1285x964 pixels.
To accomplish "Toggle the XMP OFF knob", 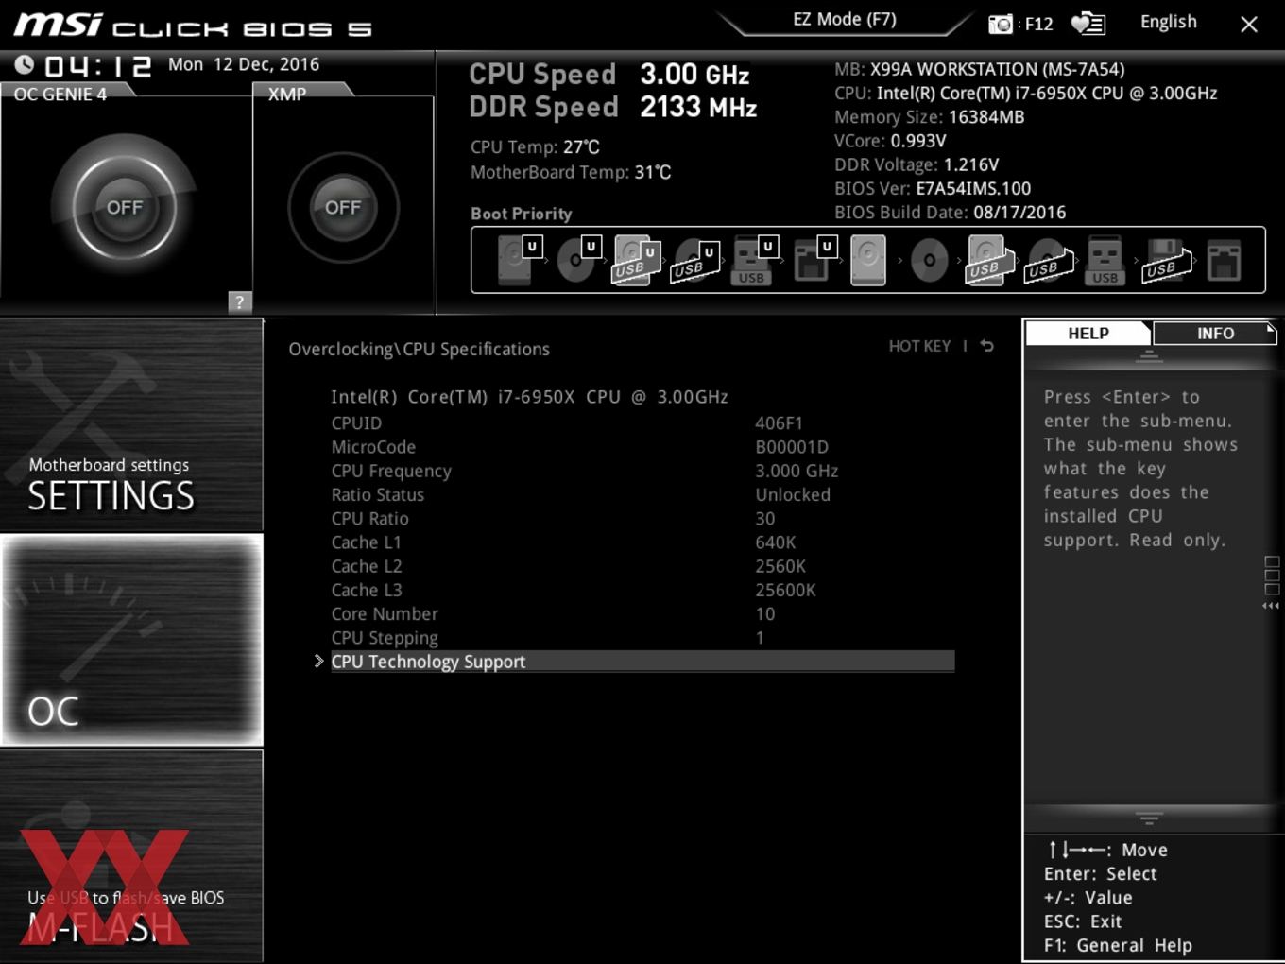I will pos(343,207).
